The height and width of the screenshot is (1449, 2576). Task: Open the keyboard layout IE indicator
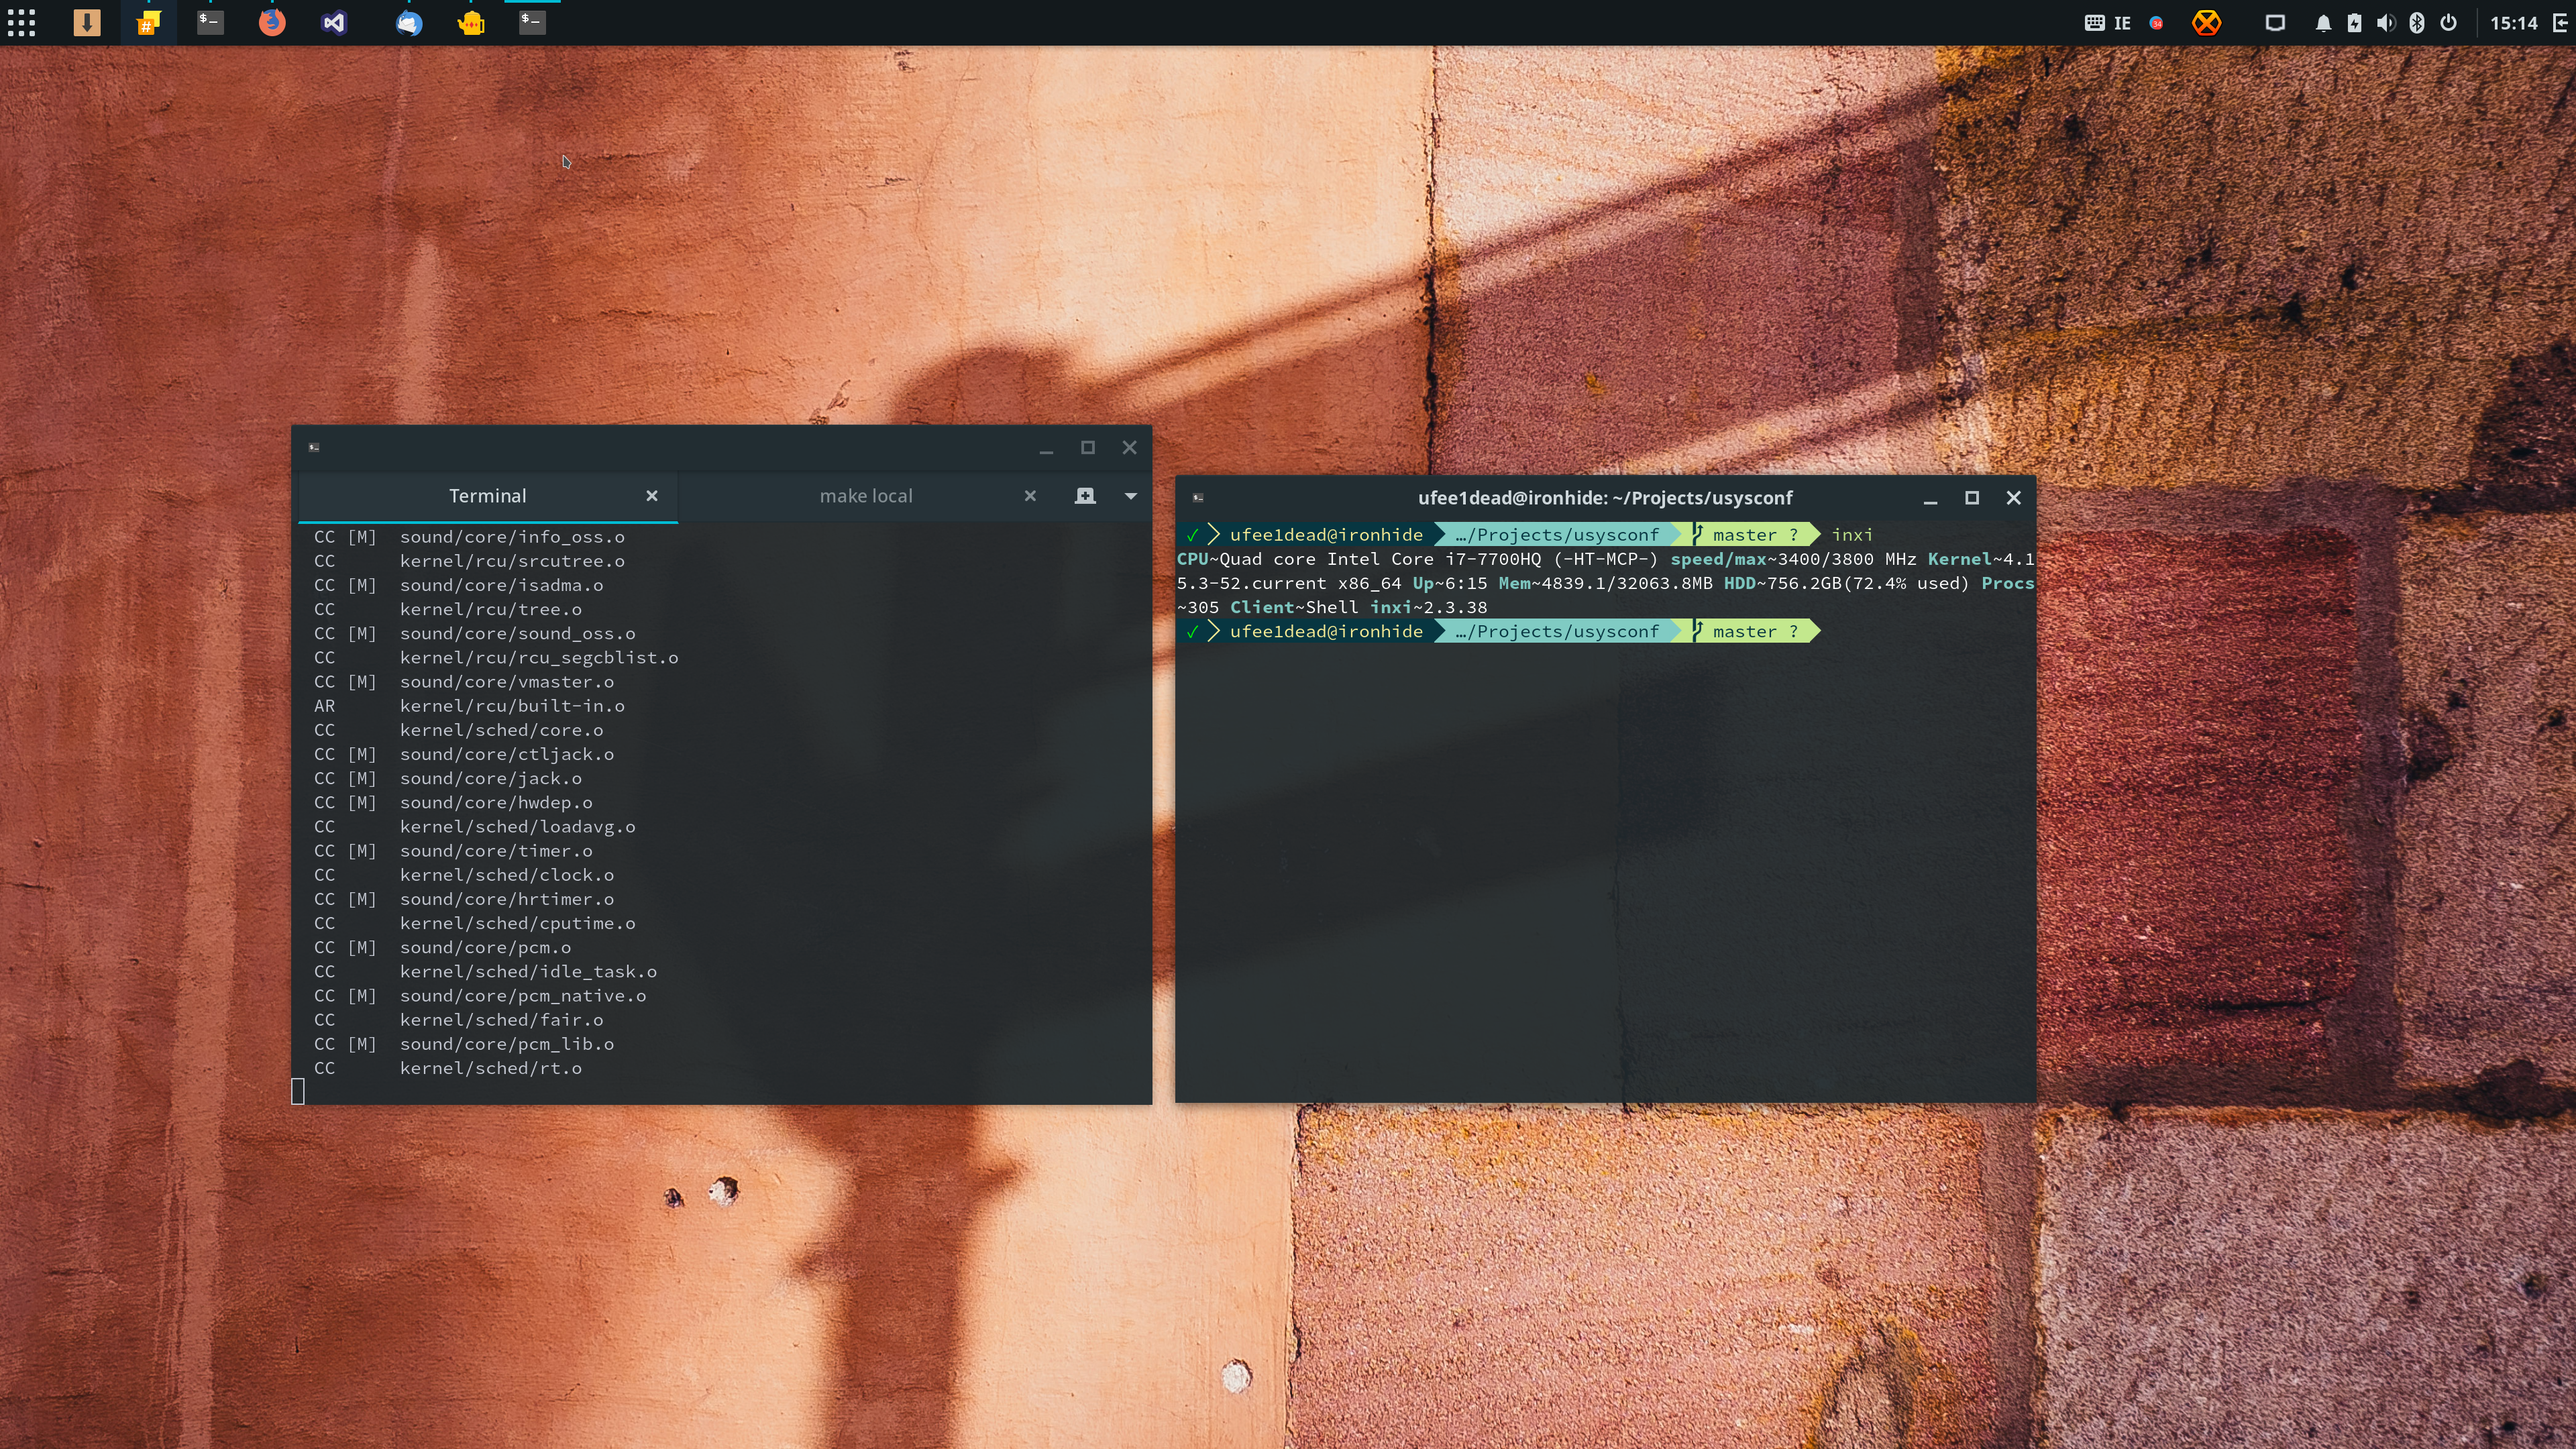pos(2107,22)
